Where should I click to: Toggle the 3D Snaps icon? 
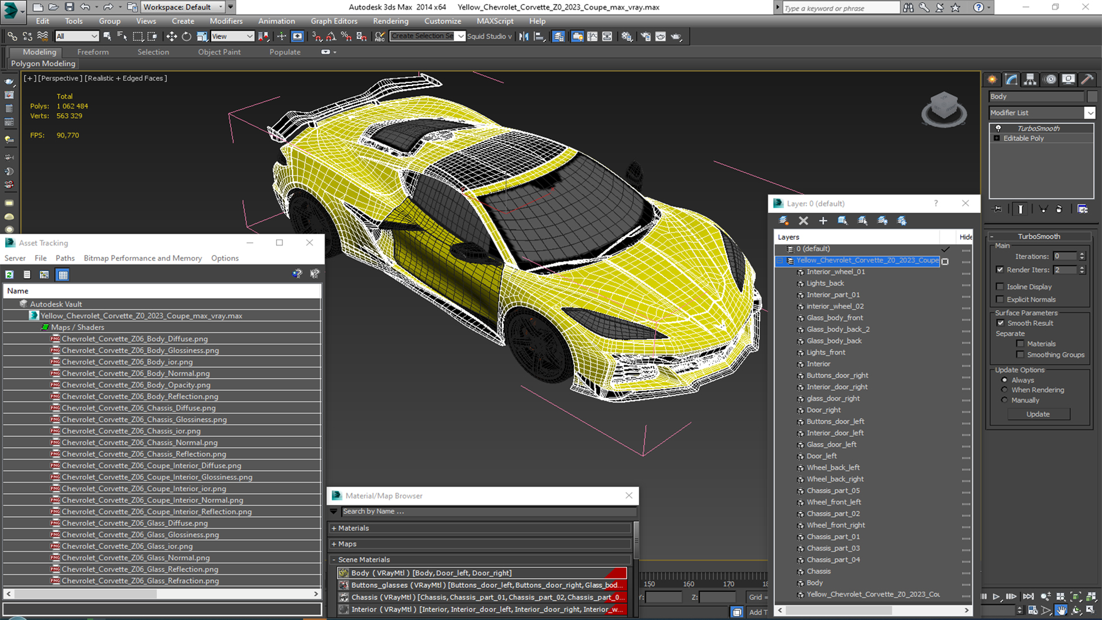(316, 36)
